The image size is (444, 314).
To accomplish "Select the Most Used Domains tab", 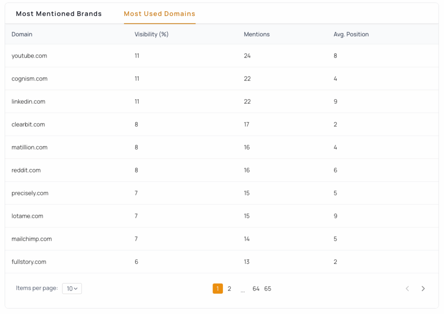I will pyautogui.click(x=160, y=13).
